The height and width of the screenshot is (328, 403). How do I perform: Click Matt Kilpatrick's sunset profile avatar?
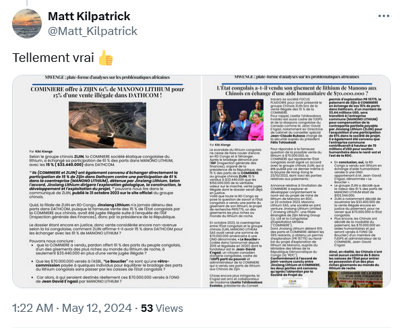(27, 24)
